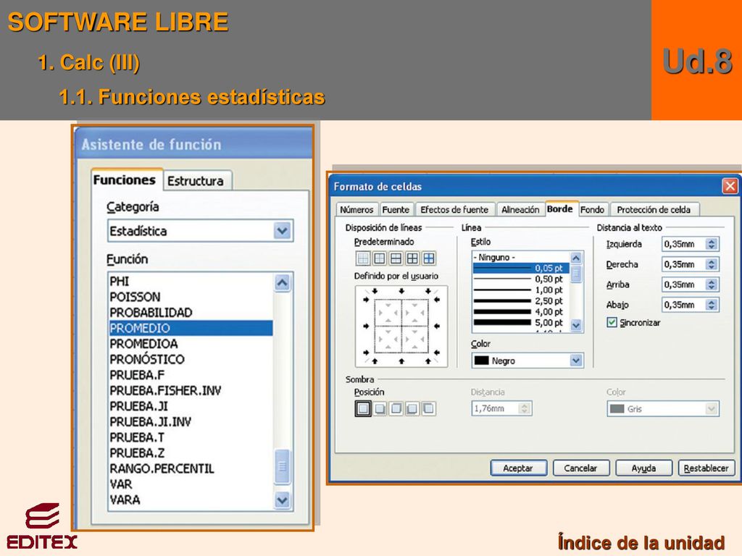Image resolution: width=742 pixels, height=556 pixels.
Task: Click the Derecha distance spinner arrows
Action: pos(712,264)
